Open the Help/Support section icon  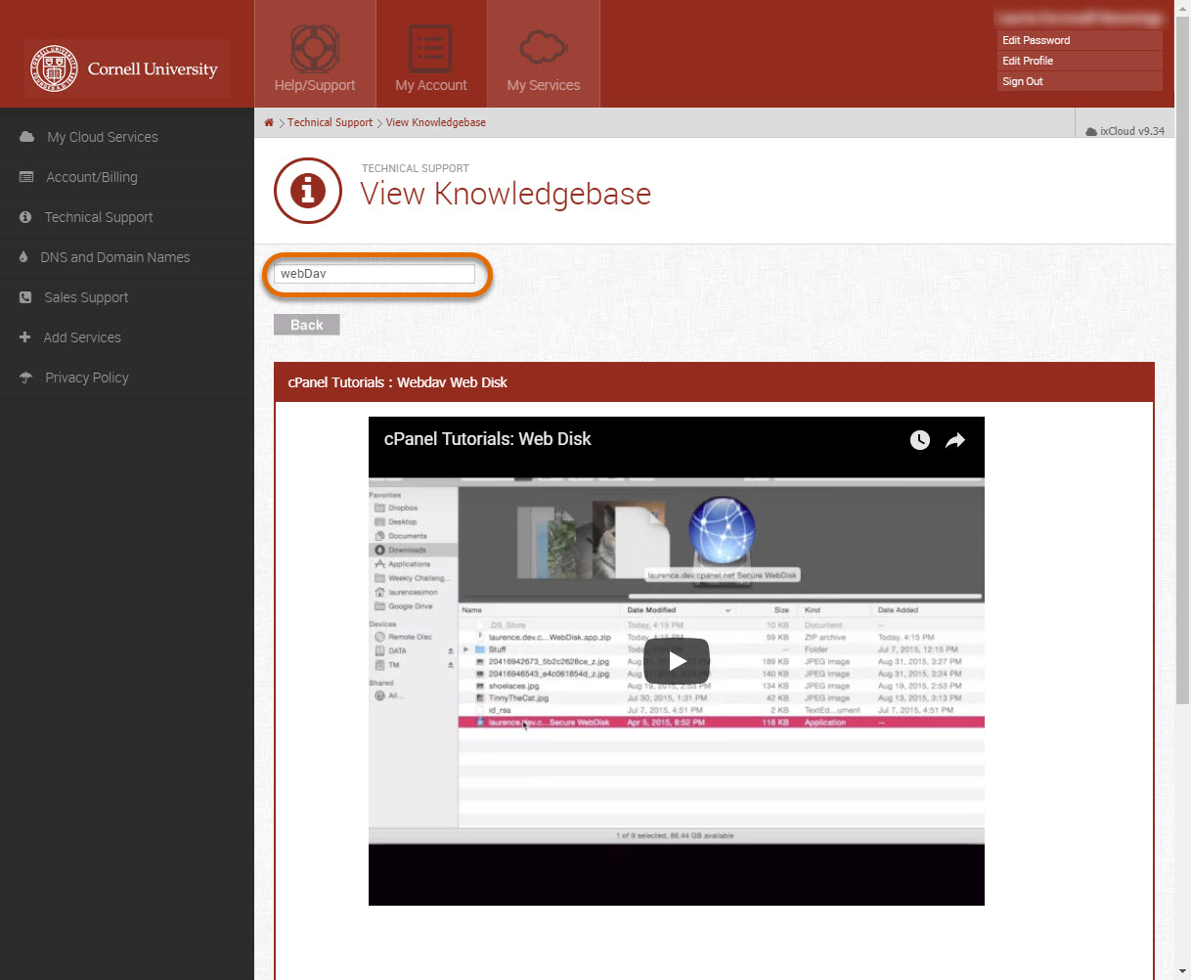point(314,47)
